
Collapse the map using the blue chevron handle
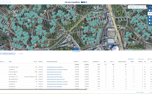[x=76, y=49]
